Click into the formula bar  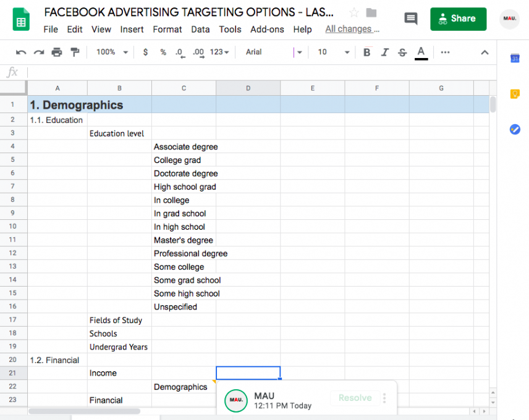(261, 72)
